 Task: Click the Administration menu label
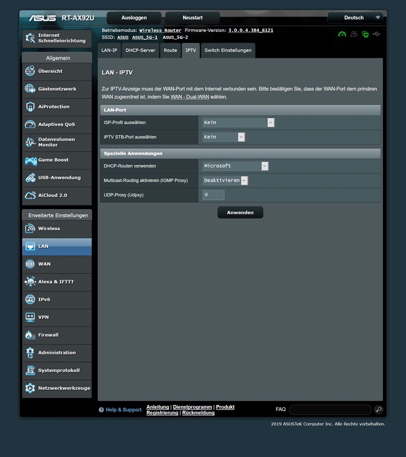(57, 353)
